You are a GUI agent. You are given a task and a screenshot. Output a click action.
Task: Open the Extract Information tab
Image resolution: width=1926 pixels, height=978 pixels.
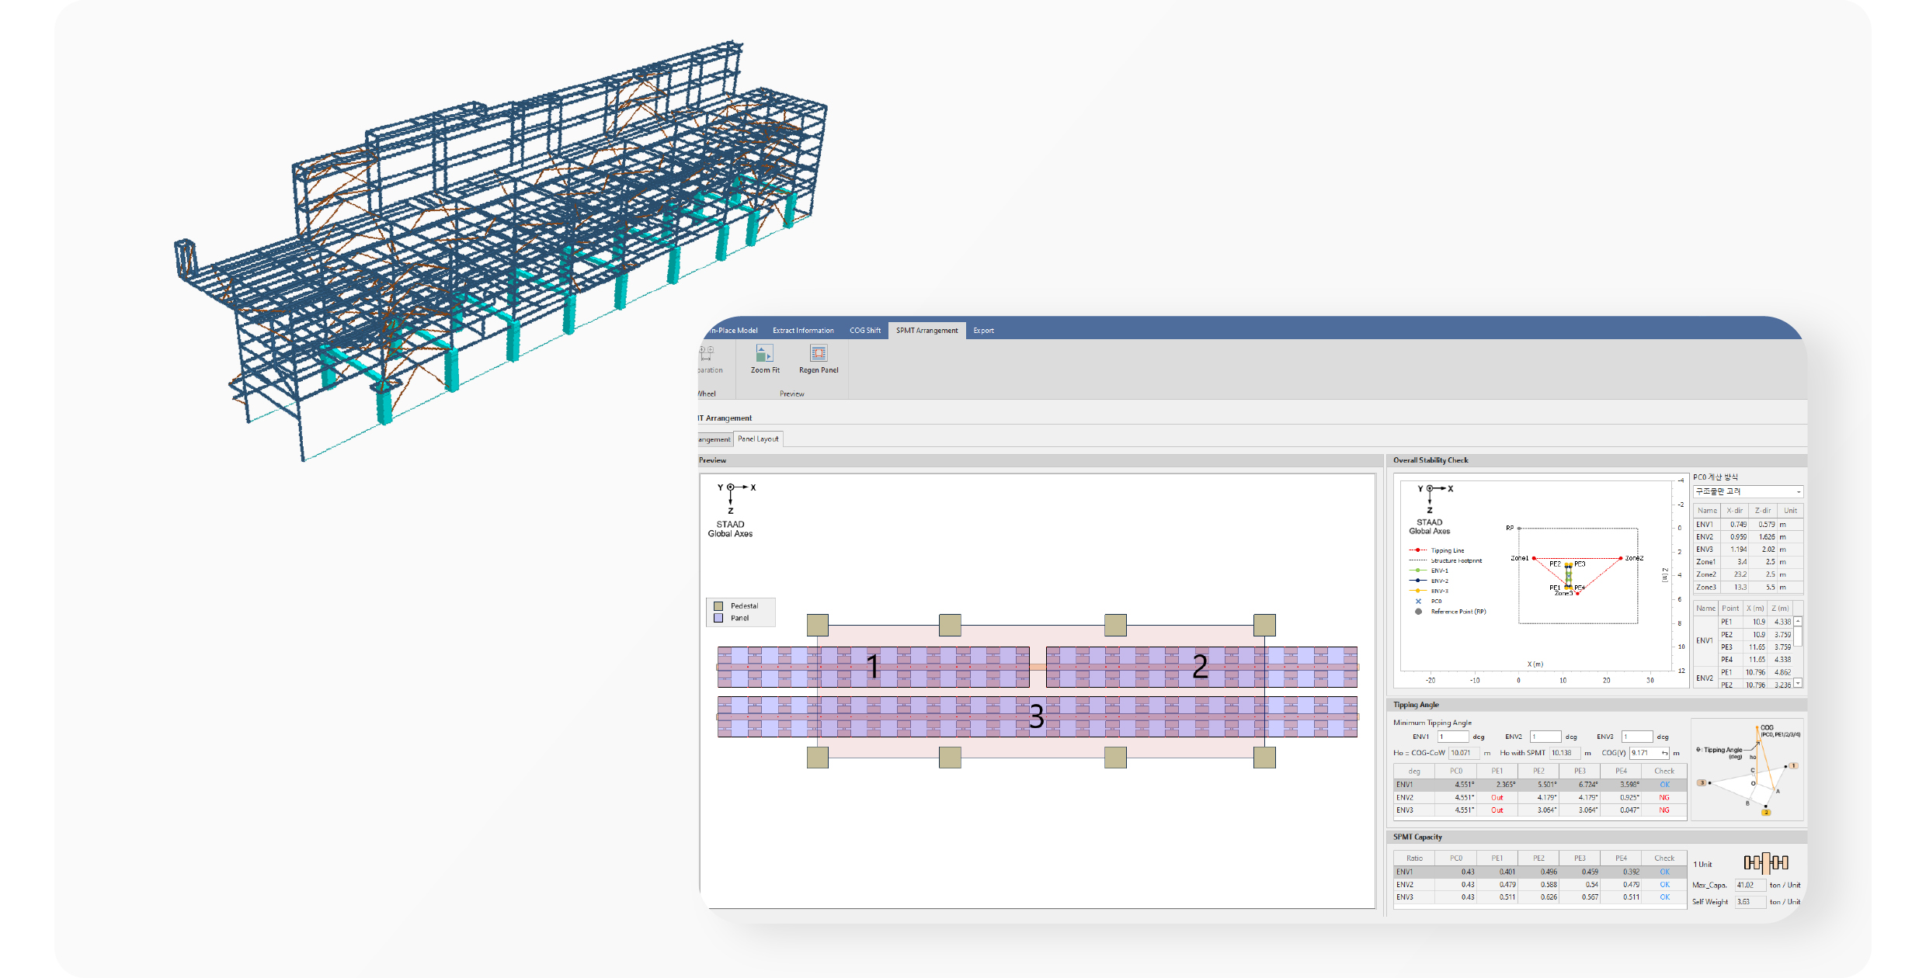pos(802,331)
